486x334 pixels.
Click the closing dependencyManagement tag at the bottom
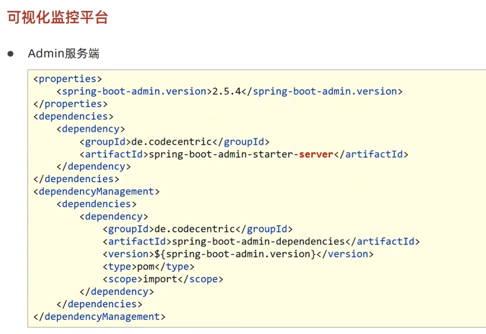point(99,317)
